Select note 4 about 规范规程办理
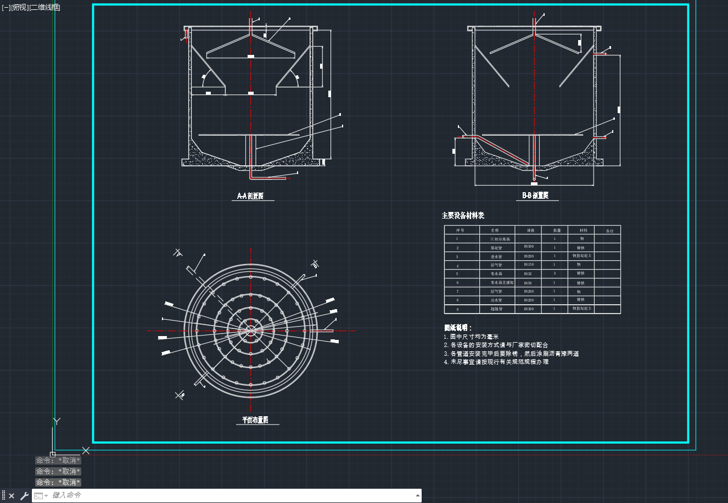Viewport: 728px width, 503px height. (496, 362)
